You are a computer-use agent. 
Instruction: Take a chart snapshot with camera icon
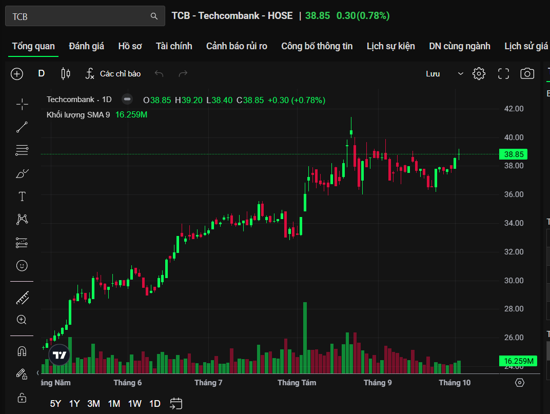click(x=527, y=74)
